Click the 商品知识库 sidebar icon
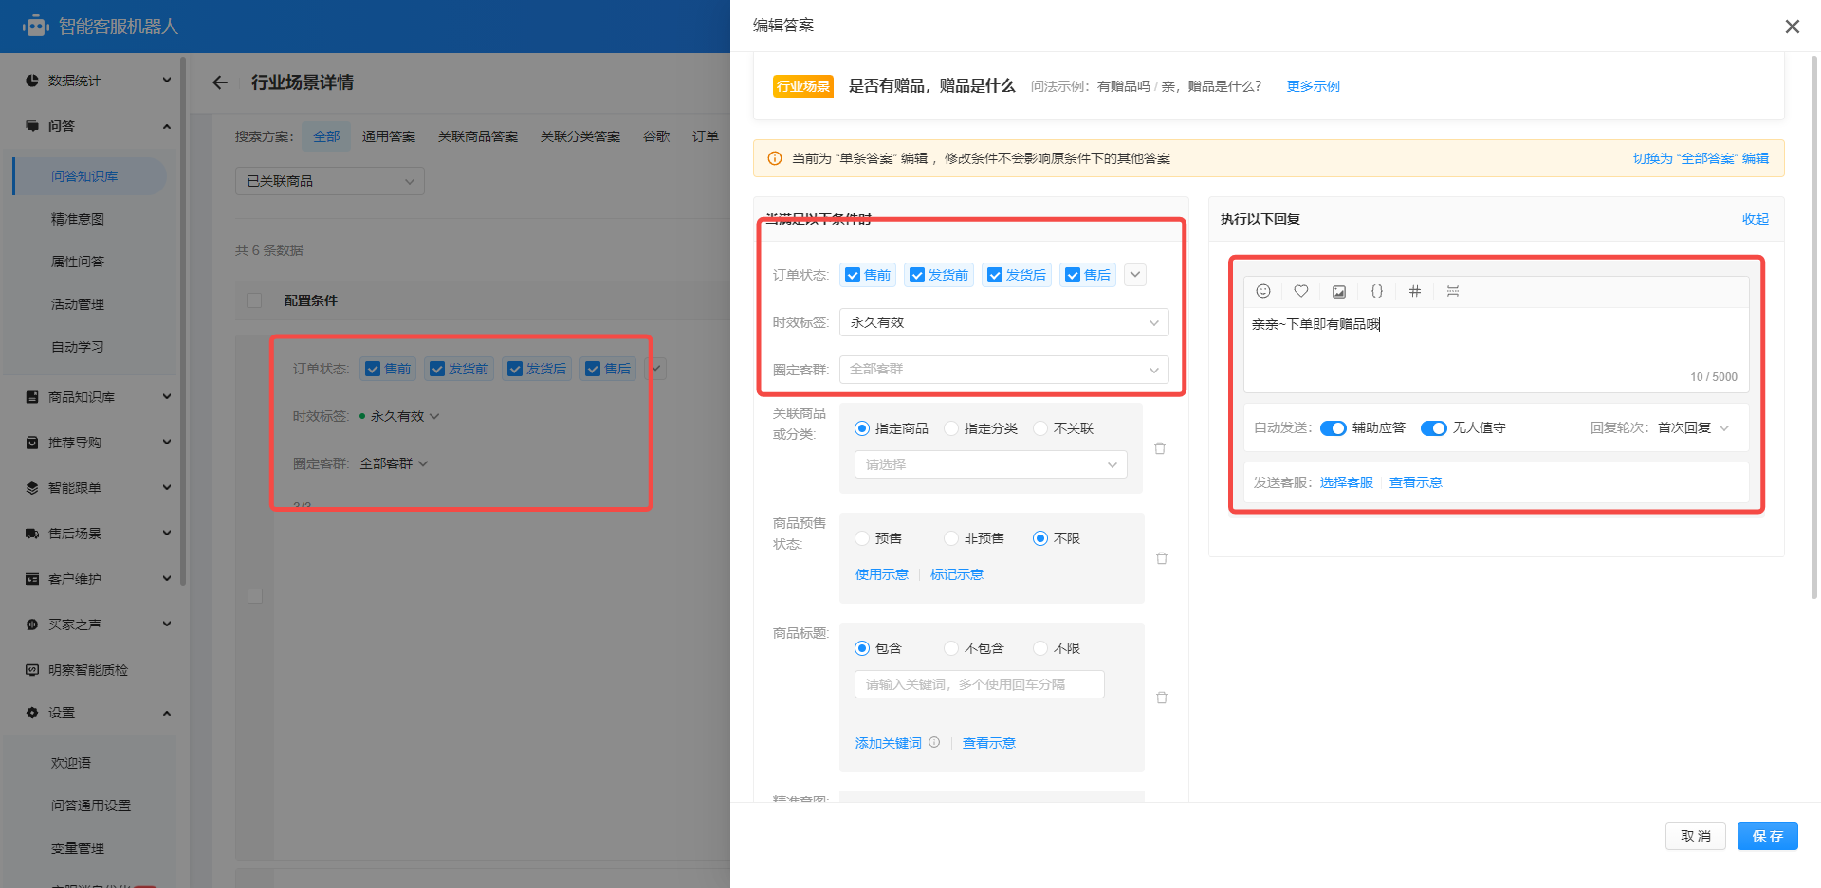The image size is (1821, 888). [32, 397]
